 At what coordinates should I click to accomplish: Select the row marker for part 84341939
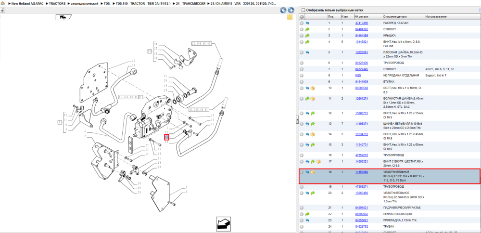(x=302, y=82)
